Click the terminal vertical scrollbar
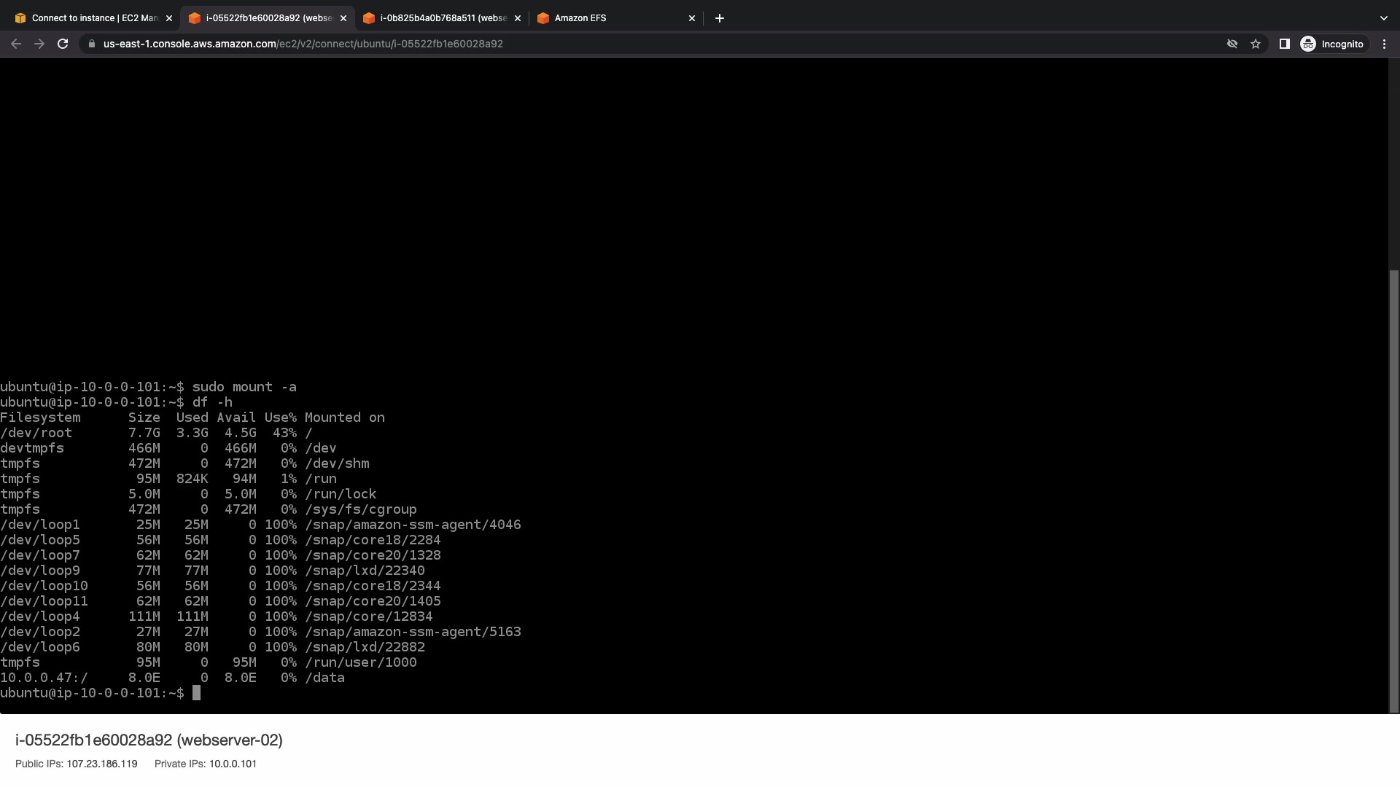The width and height of the screenshot is (1400, 787). pos(1394,488)
